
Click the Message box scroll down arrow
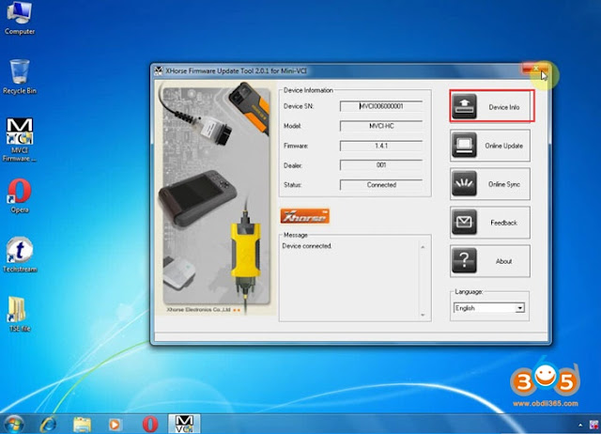(x=423, y=315)
